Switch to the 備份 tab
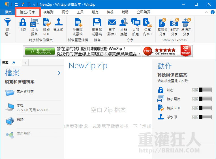This screenshot has height=159, width=216. click(65, 12)
